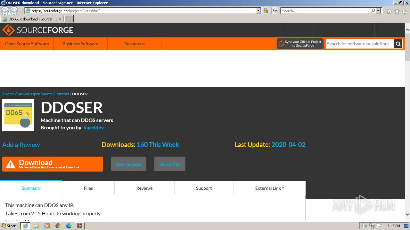Click the network tray icon
Viewport: 410px width, 230px height.
click(372, 226)
